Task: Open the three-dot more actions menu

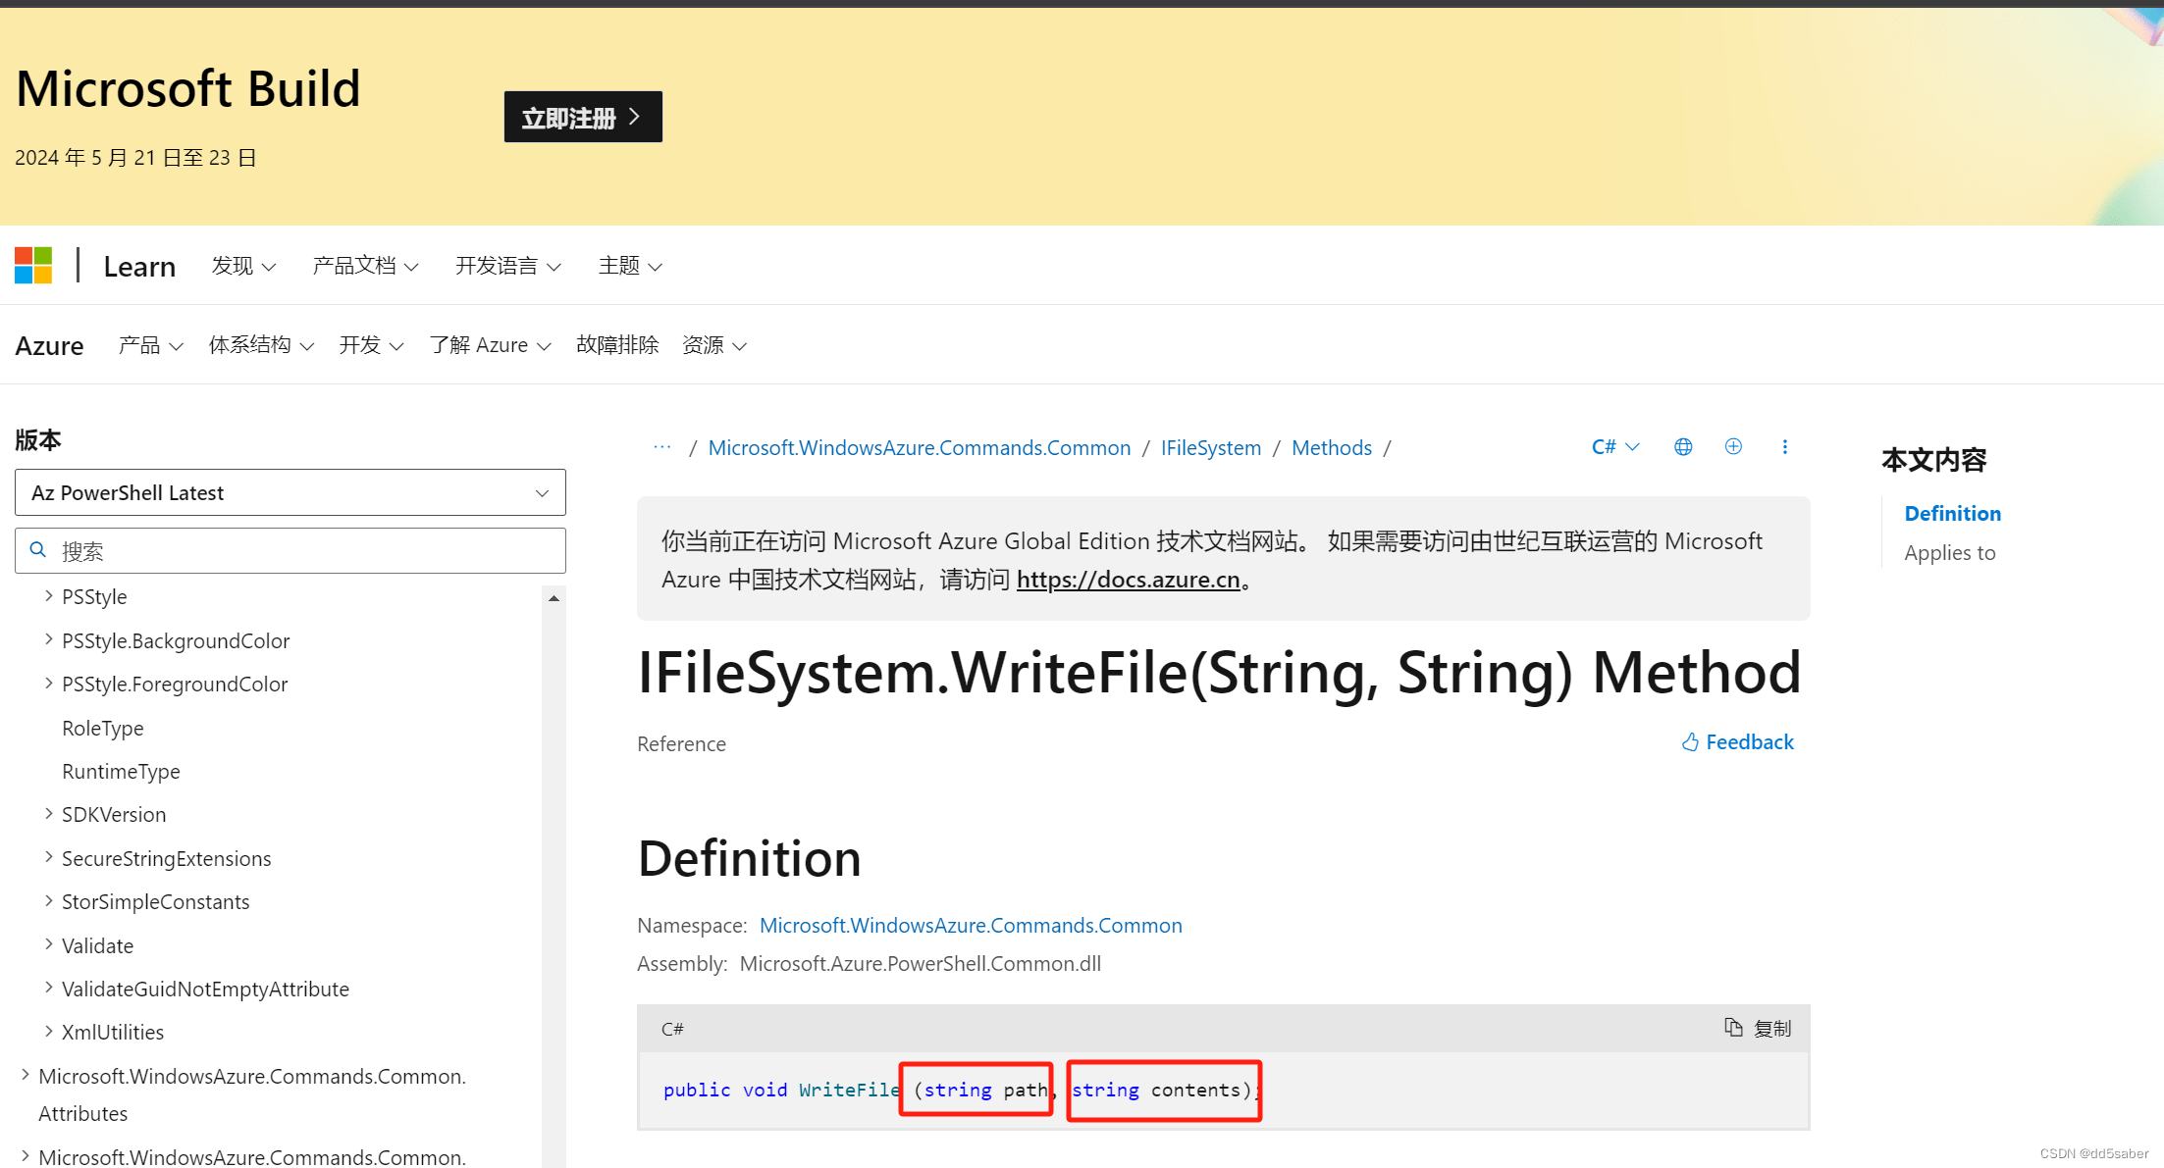Action: coord(1785,446)
